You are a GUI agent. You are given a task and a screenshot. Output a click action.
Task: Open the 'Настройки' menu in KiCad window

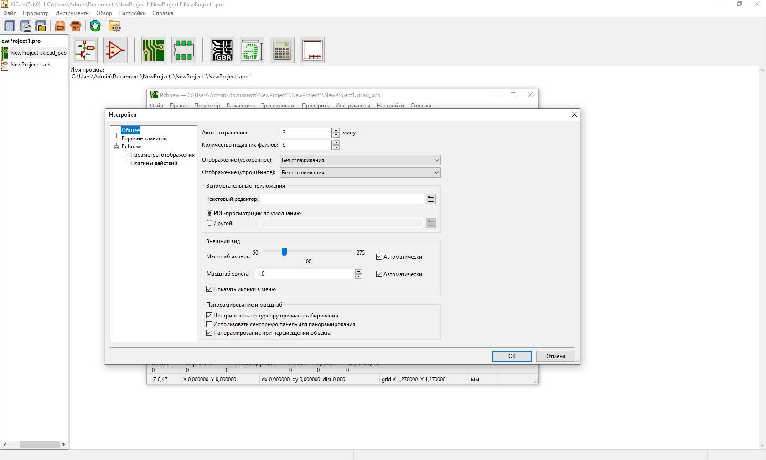tap(132, 13)
